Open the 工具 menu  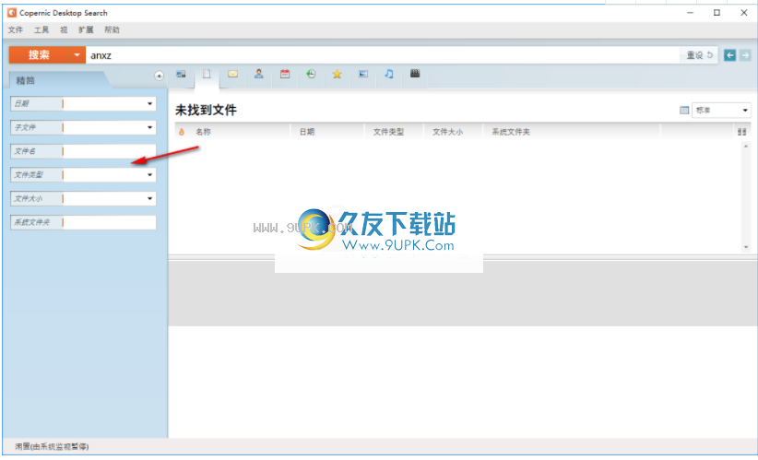pos(41,29)
